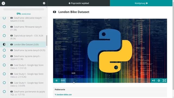The width and height of the screenshot is (174, 98).
Task: Click the paperclip icon by london-bike.csv
Action: (x=55, y=94)
